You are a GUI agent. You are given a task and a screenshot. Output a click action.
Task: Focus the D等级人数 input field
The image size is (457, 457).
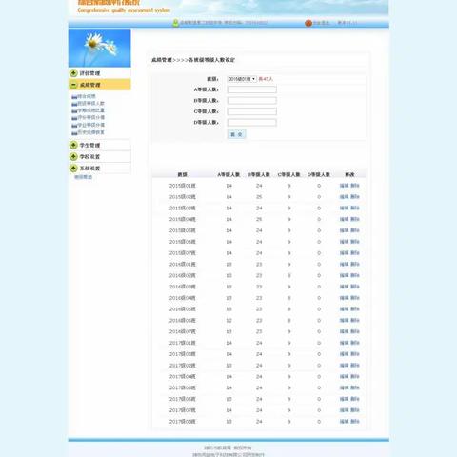(x=251, y=123)
